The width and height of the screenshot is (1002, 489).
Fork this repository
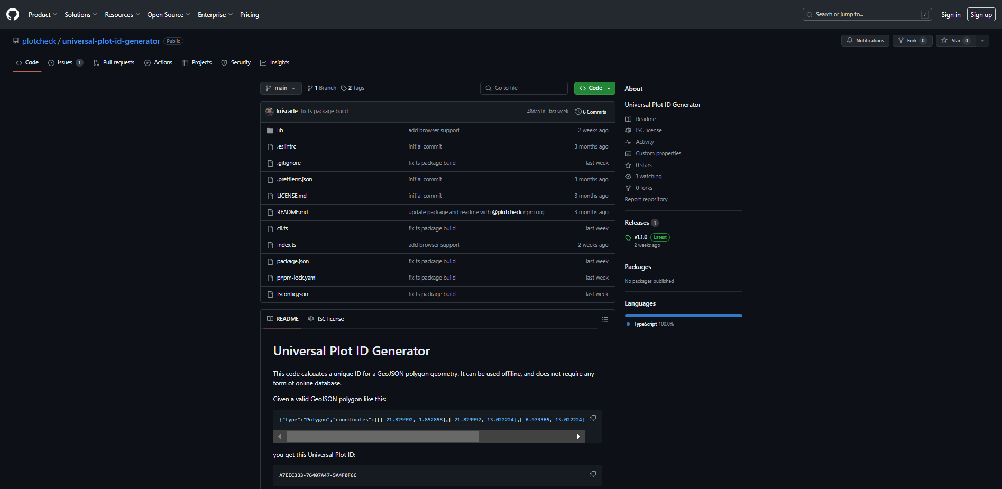[912, 41]
